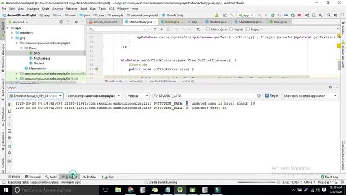Hide the Logcat panel with minus icon

point(337,87)
